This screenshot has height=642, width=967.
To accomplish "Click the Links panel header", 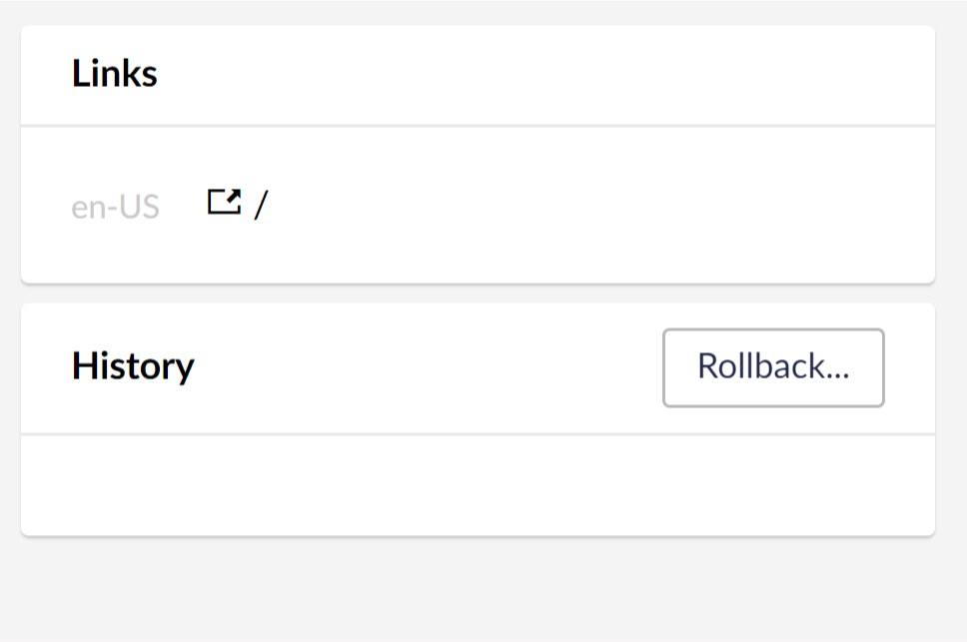I will pos(114,74).
